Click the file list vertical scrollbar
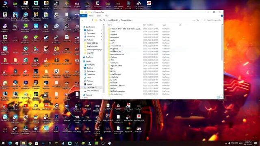This screenshot has width=260, height=146. pos(222,43)
